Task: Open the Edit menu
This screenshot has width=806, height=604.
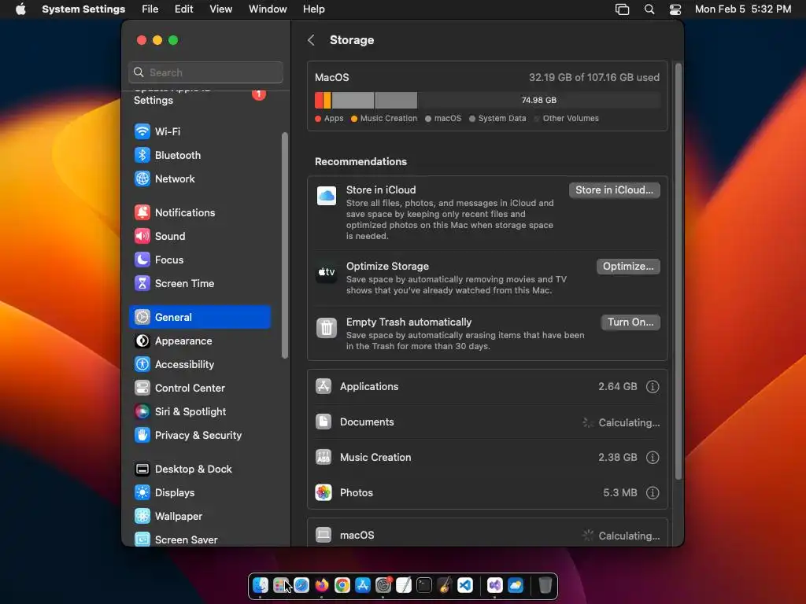Action: pos(183,9)
